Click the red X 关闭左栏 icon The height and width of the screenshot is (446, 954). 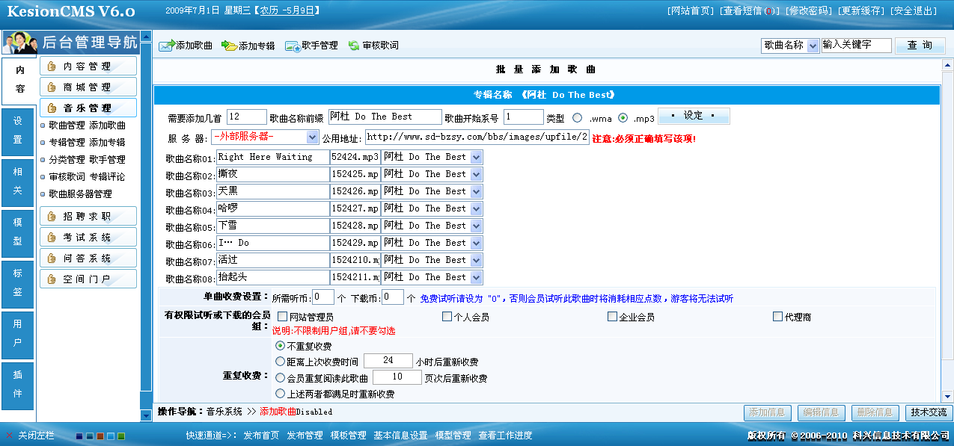tap(9, 436)
